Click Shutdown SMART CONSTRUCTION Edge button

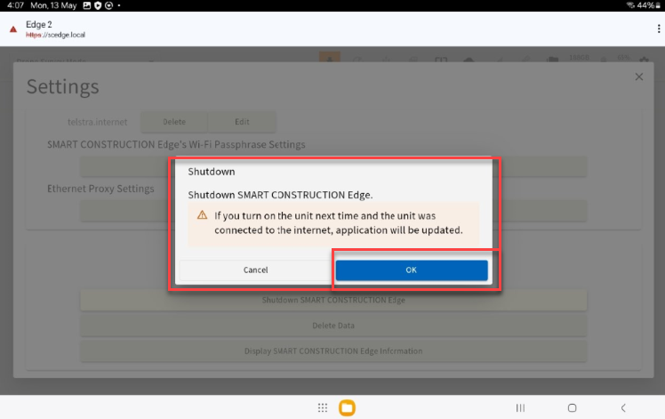(x=333, y=300)
